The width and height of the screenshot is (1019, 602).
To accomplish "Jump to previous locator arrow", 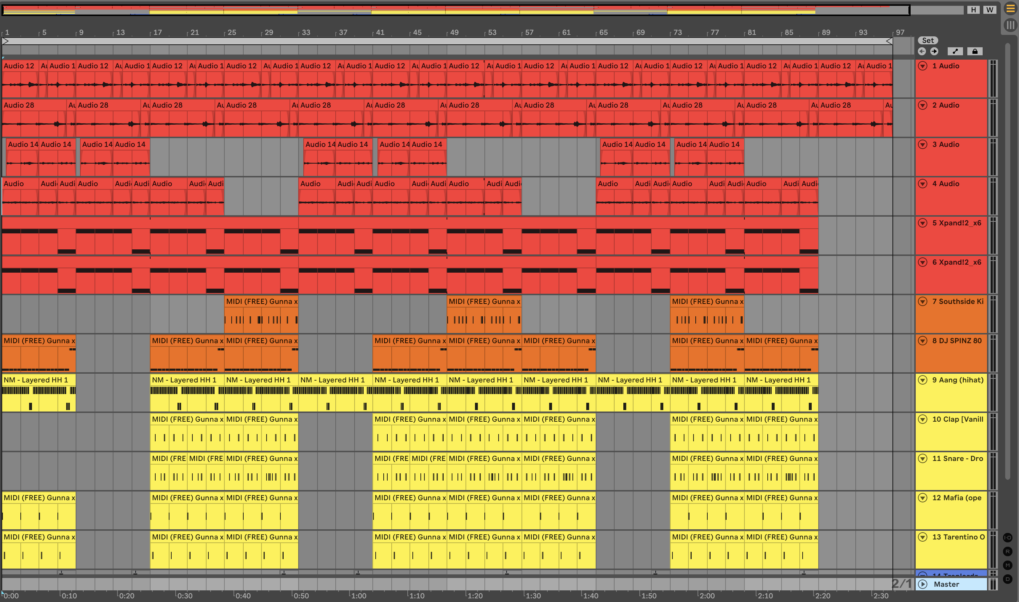I will tap(922, 51).
